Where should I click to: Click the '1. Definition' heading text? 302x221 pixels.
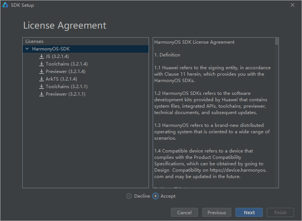pyautogui.click(x=167, y=55)
